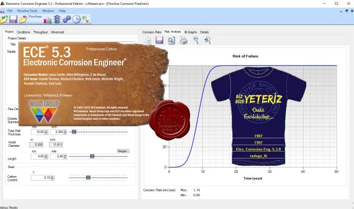Print the Risk of Failure graph
The height and width of the screenshot is (209, 354).
point(184,40)
